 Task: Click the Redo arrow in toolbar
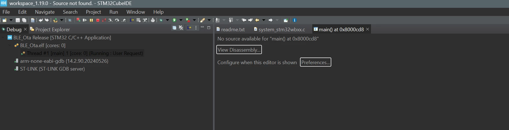pos(47,20)
